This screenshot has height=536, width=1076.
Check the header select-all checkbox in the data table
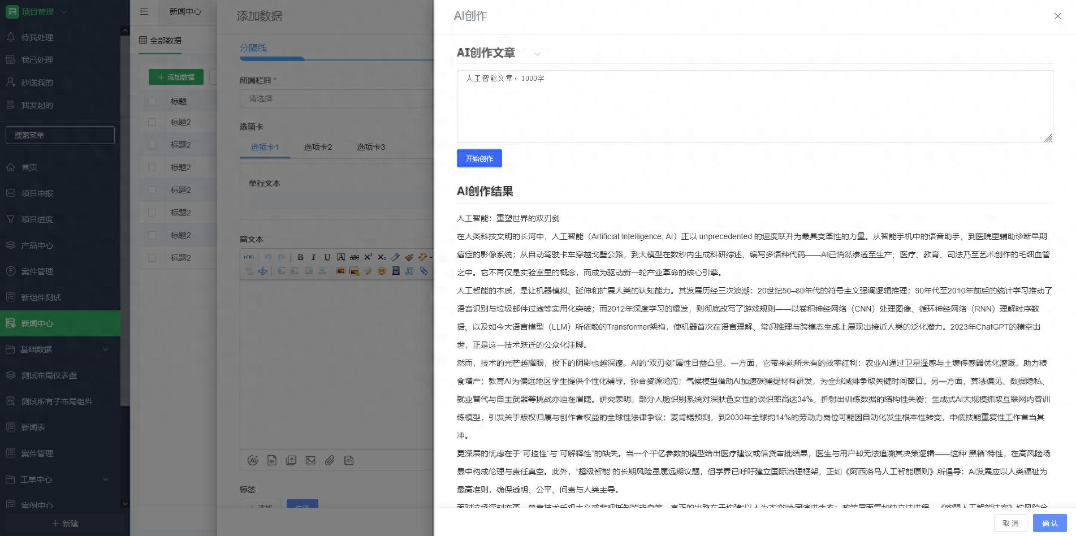(x=152, y=102)
